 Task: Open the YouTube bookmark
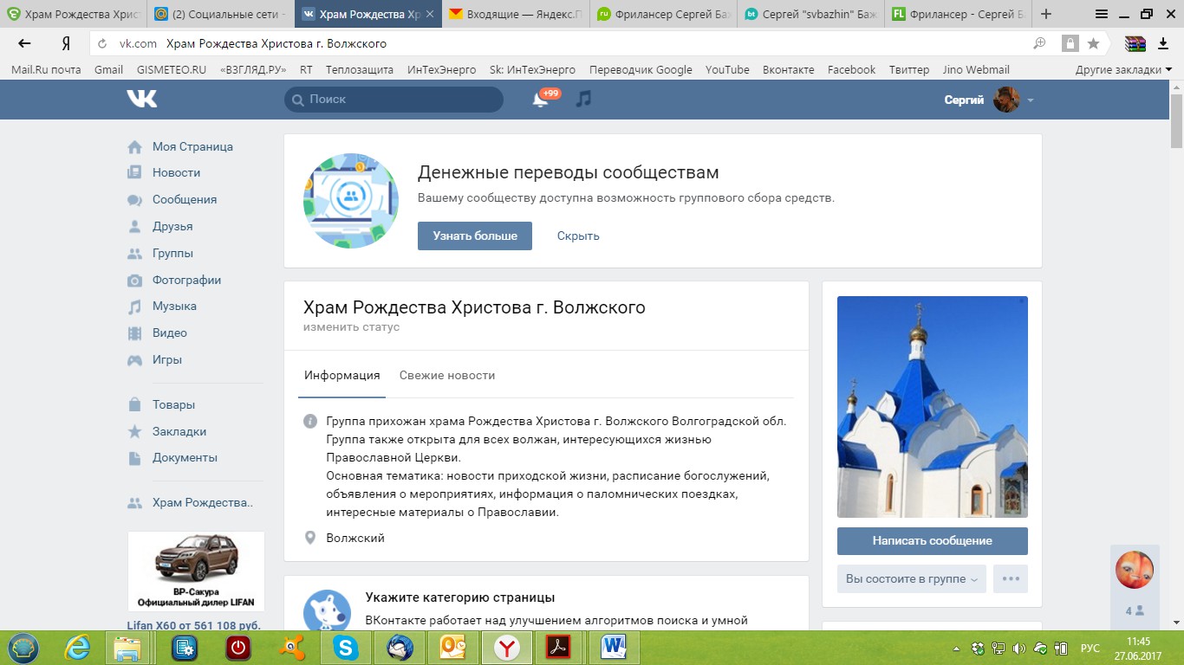(x=727, y=69)
